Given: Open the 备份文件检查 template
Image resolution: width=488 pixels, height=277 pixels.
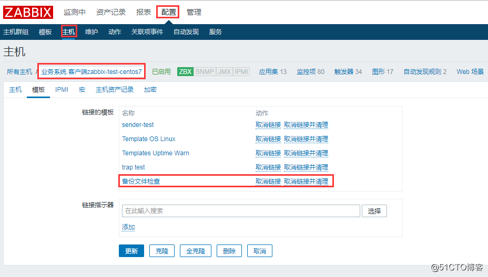Looking at the screenshot, I should (141, 182).
